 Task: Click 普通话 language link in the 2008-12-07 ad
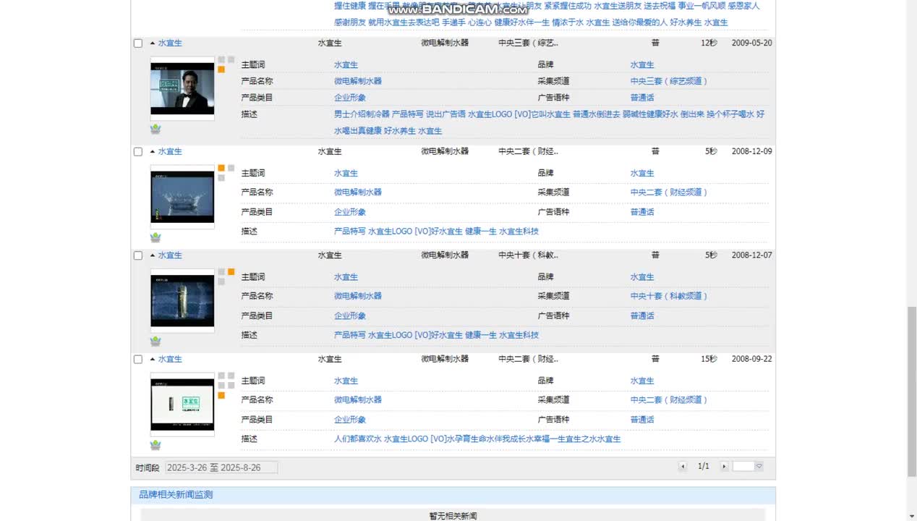642,315
